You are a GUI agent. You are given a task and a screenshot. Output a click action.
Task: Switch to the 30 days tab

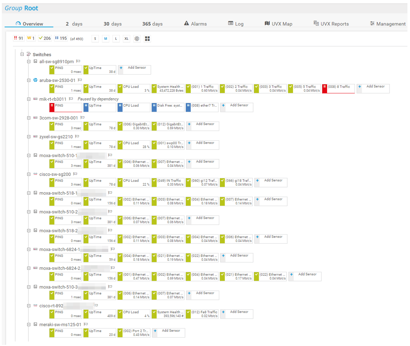coord(113,23)
